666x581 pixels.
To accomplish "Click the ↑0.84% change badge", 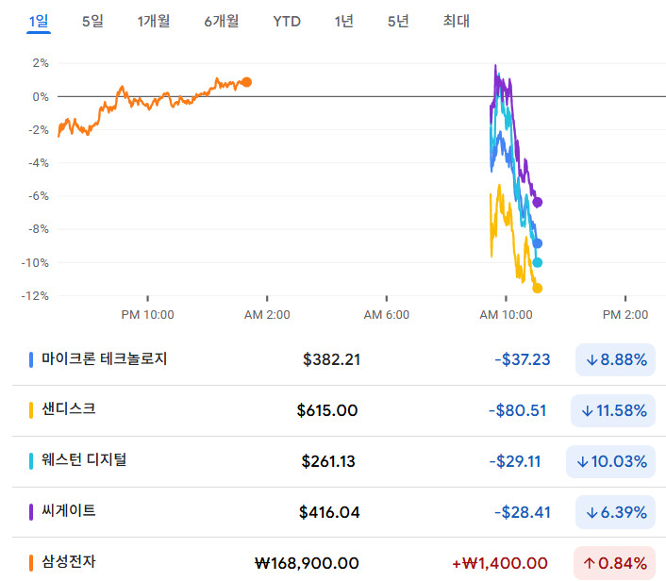I will (x=615, y=563).
